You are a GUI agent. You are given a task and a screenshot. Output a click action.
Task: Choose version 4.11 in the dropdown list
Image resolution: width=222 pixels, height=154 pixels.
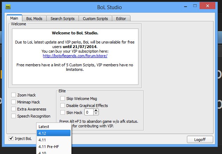pyautogui.click(x=54, y=140)
